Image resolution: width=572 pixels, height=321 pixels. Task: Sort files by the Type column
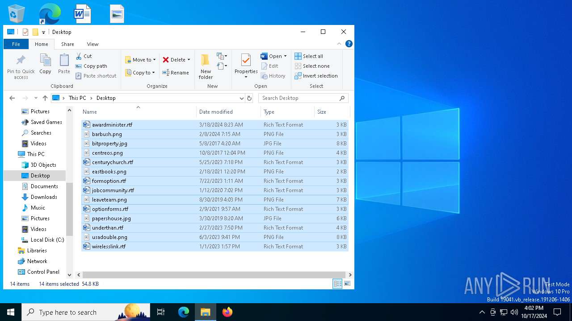[x=287, y=112]
